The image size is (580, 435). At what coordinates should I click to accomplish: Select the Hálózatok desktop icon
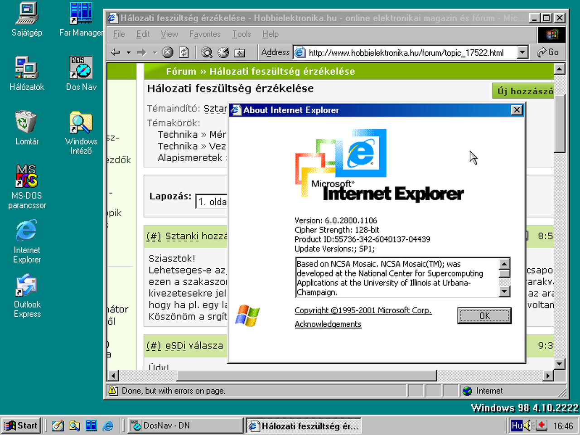pos(27,74)
